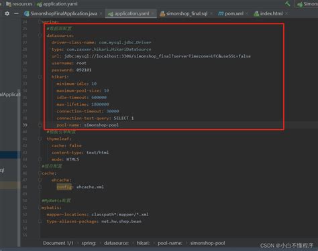Click the highlighted config key
318x251 pixels.
(64, 187)
